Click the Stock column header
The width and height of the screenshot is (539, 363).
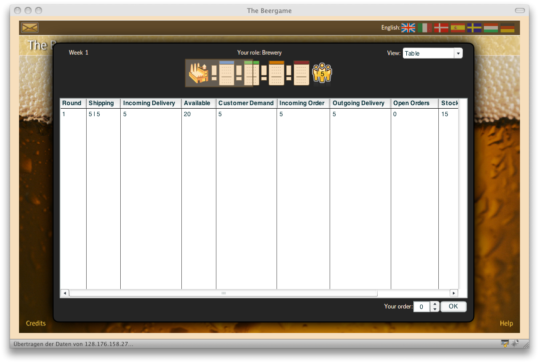point(449,103)
